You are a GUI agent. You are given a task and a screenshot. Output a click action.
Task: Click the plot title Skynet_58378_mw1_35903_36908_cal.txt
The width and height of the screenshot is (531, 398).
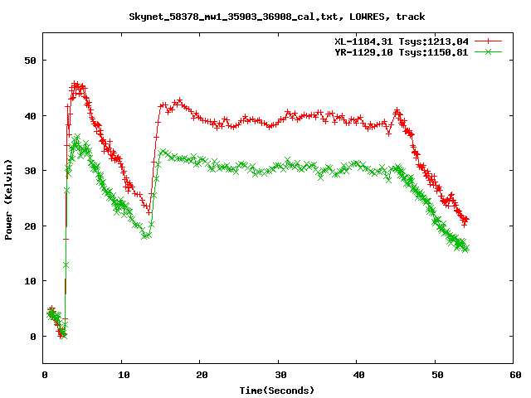pos(233,17)
